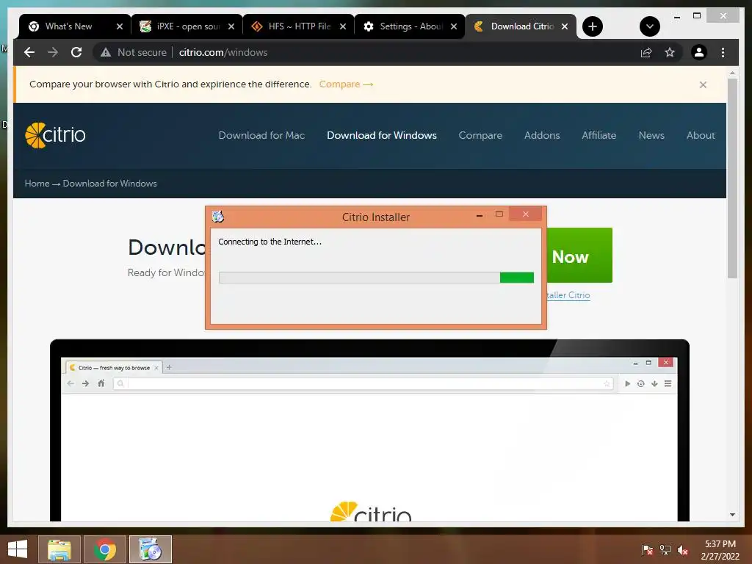Close the HFS tab
752x564 pixels.
[343, 26]
